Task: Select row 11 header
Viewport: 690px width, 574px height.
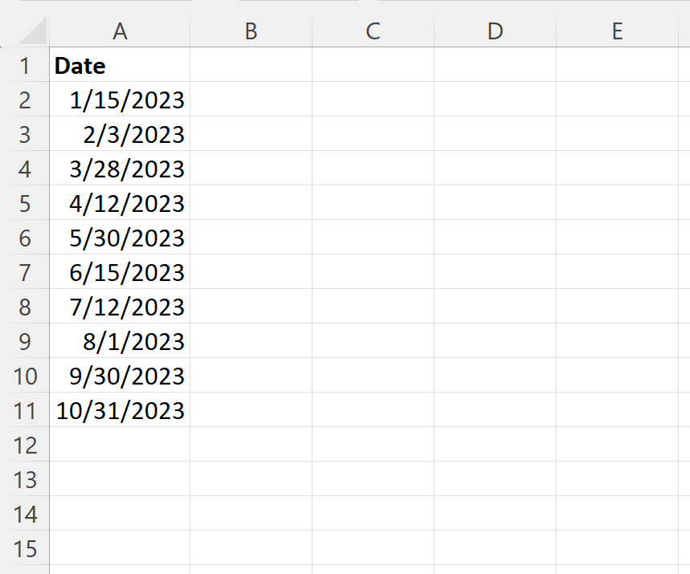Action: tap(25, 410)
